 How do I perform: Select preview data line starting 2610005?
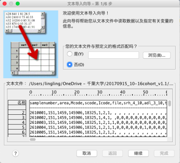[x=98, y=132]
